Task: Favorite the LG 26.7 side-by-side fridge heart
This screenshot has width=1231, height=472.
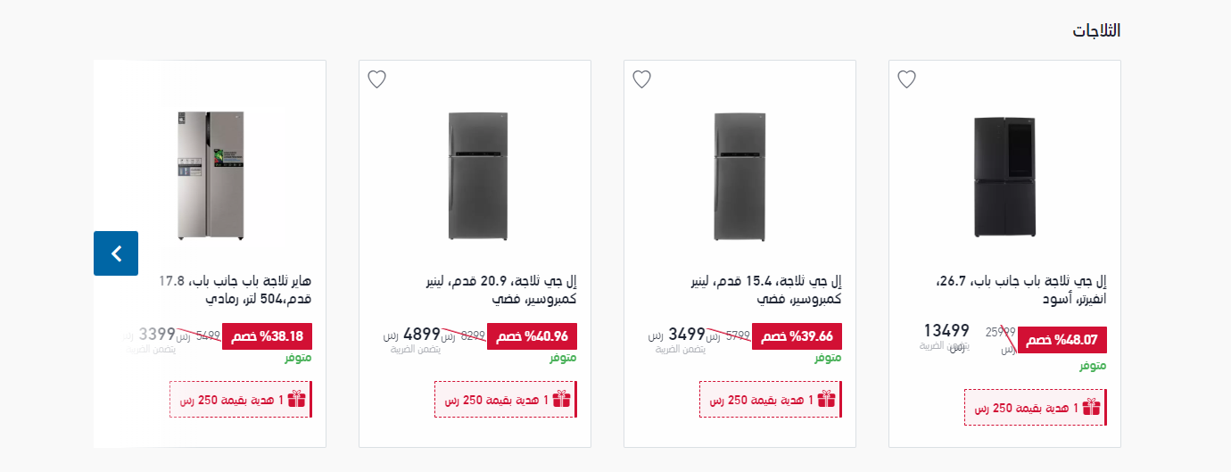Action: [x=906, y=79]
